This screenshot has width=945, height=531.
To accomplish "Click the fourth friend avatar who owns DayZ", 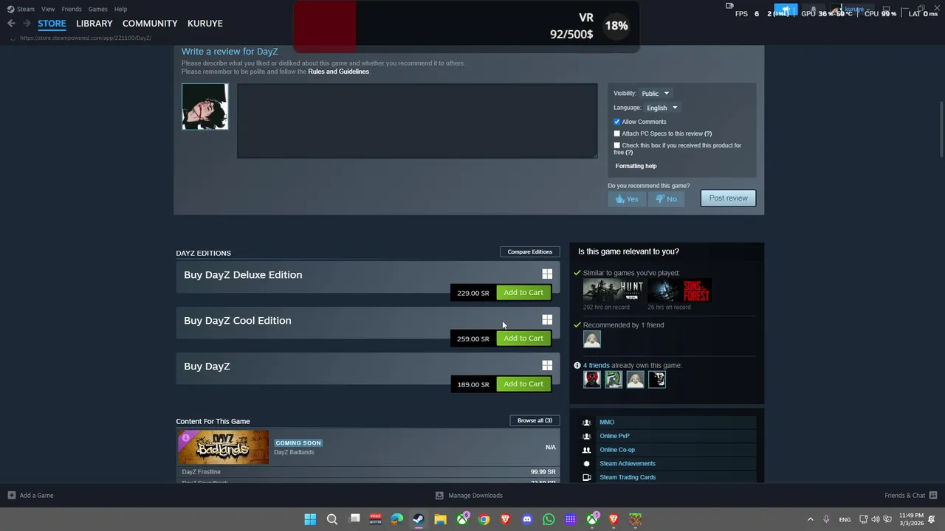I will pos(657,379).
